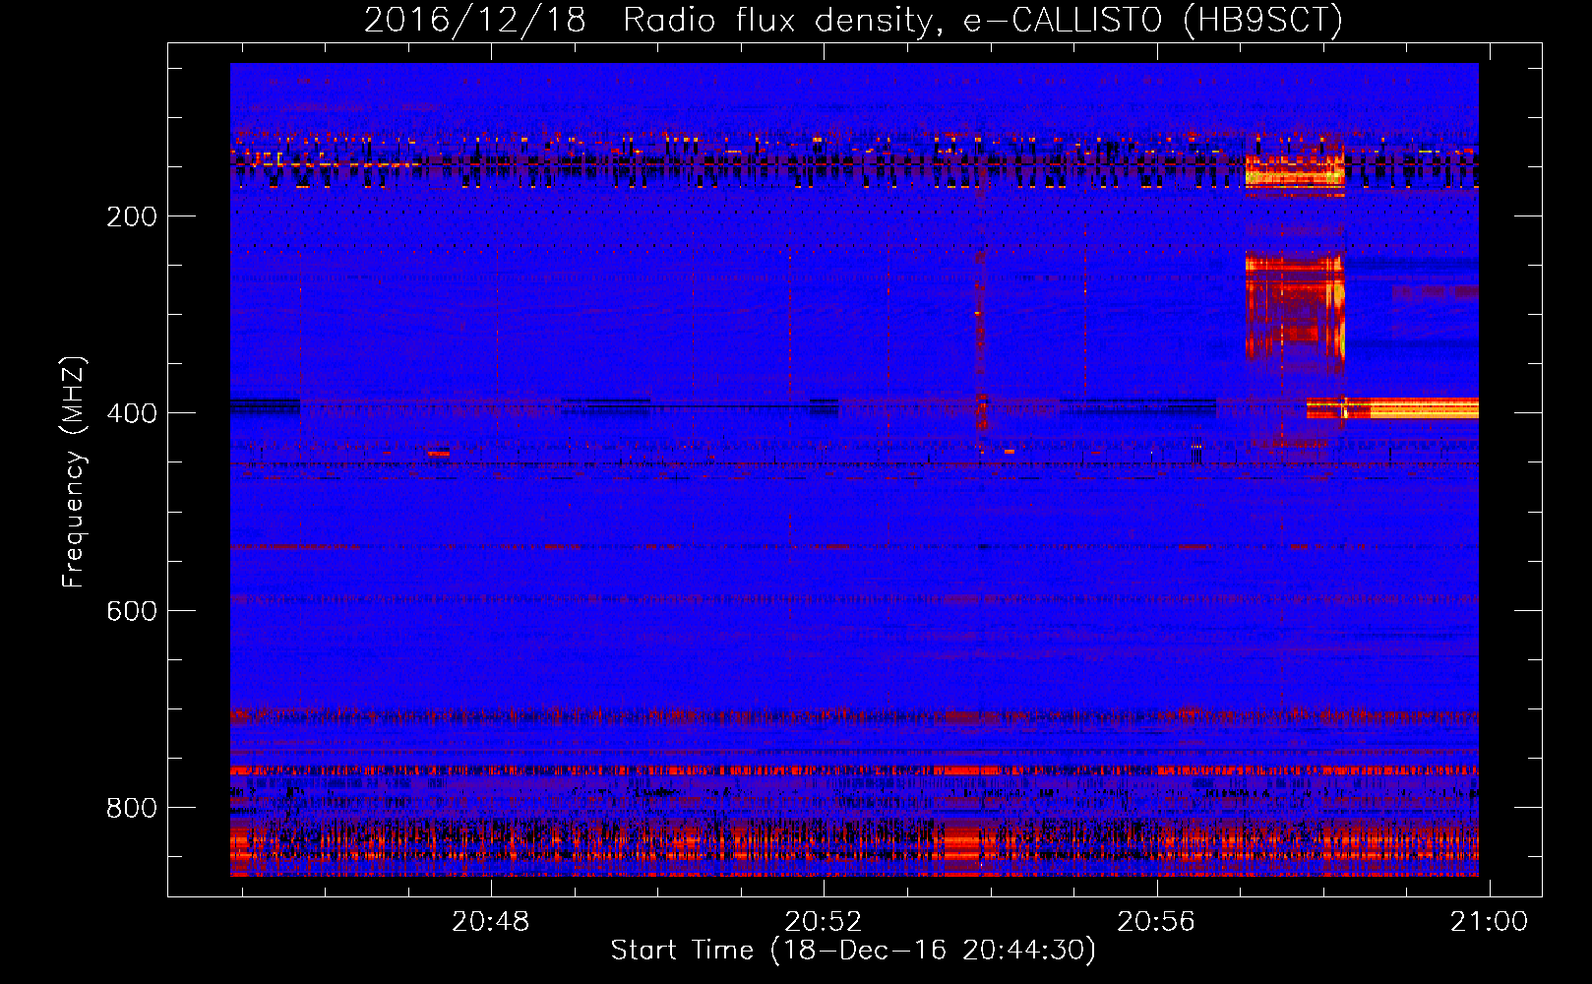Viewport: 1592px width, 984px height.
Task: Click the '20:52' time tick label
Action: point(823,921)
